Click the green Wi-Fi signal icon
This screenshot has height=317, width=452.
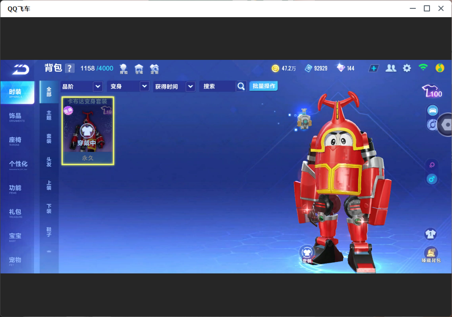pyautogui.click(x=423, y=67)
